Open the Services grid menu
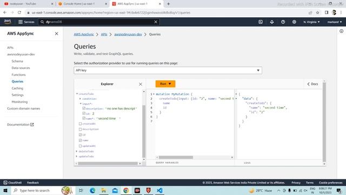Screen dimensions: 346x195 (26, 22)
